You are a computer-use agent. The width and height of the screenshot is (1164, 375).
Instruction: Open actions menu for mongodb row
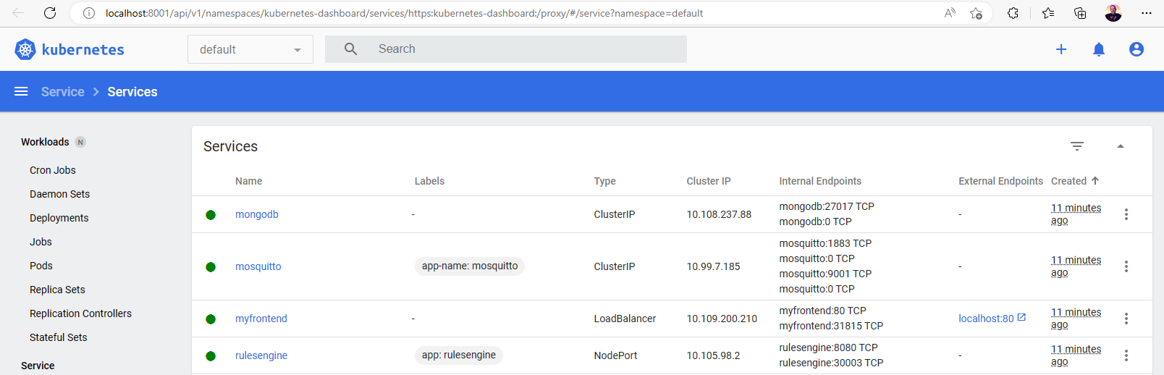pos(1126,214)
